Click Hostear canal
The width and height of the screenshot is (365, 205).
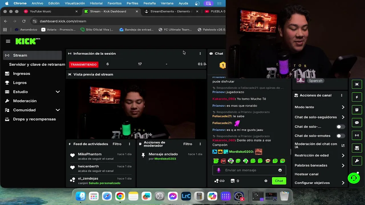point(307,174)
